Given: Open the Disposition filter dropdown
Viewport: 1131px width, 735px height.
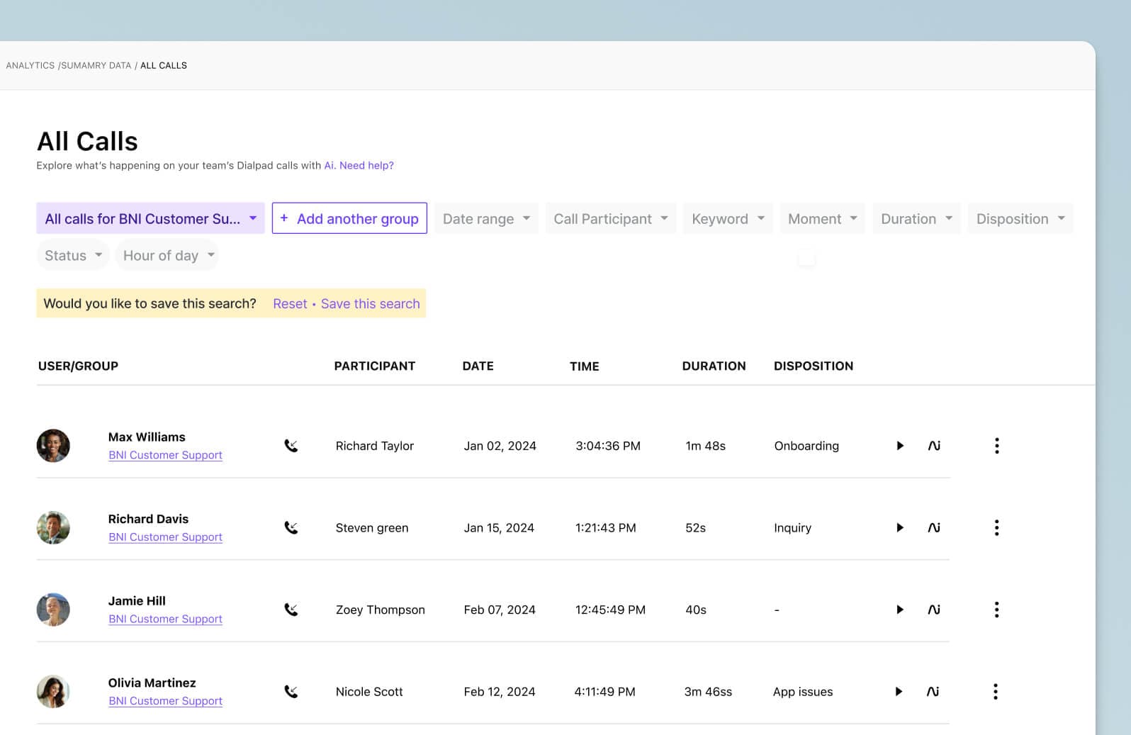Looking at the screenshot, I should point(1020,219).
